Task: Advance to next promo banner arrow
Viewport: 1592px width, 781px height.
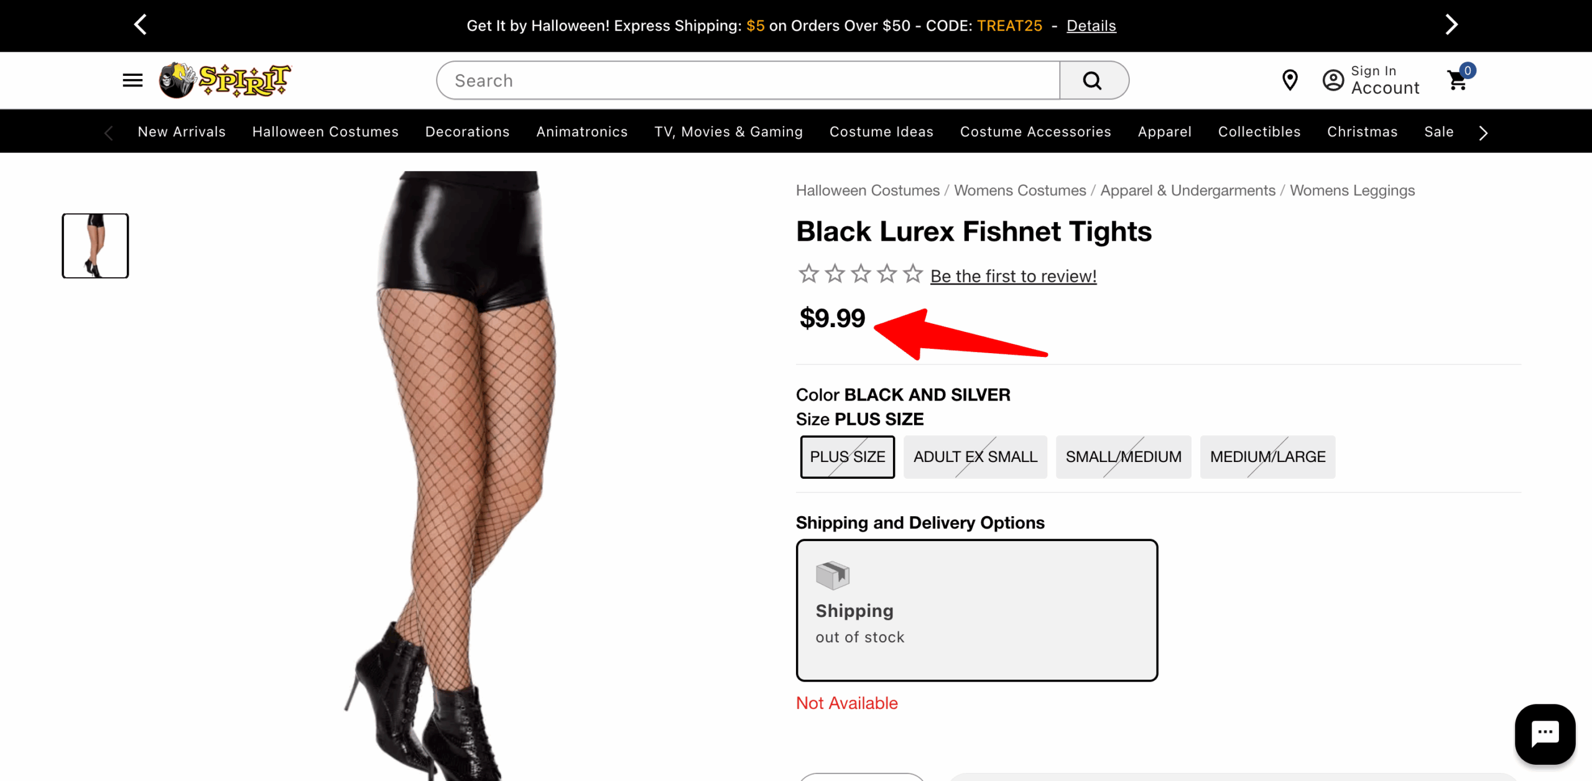Action: point(1451,25)
